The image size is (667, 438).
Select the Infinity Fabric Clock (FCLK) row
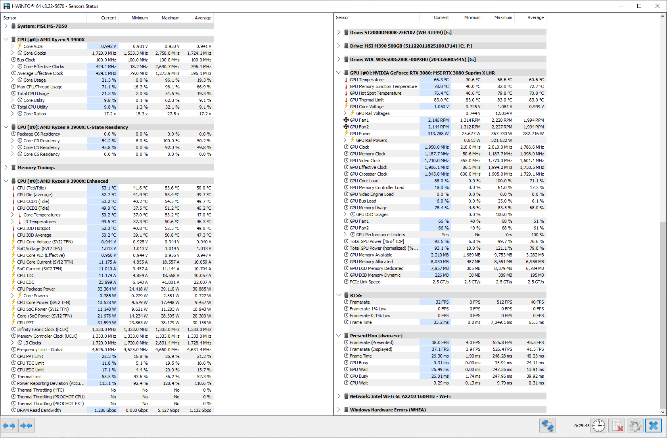coord(112,329)
